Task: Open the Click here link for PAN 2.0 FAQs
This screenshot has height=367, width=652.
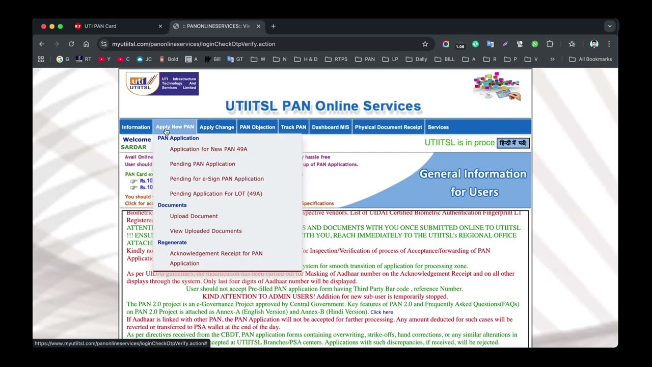Action: (382, 312)
